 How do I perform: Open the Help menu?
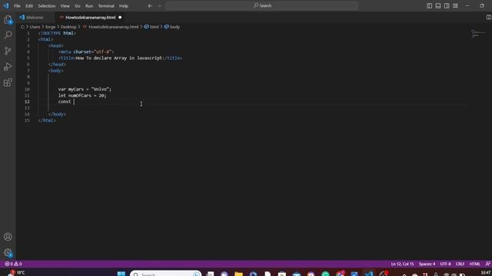124,5
